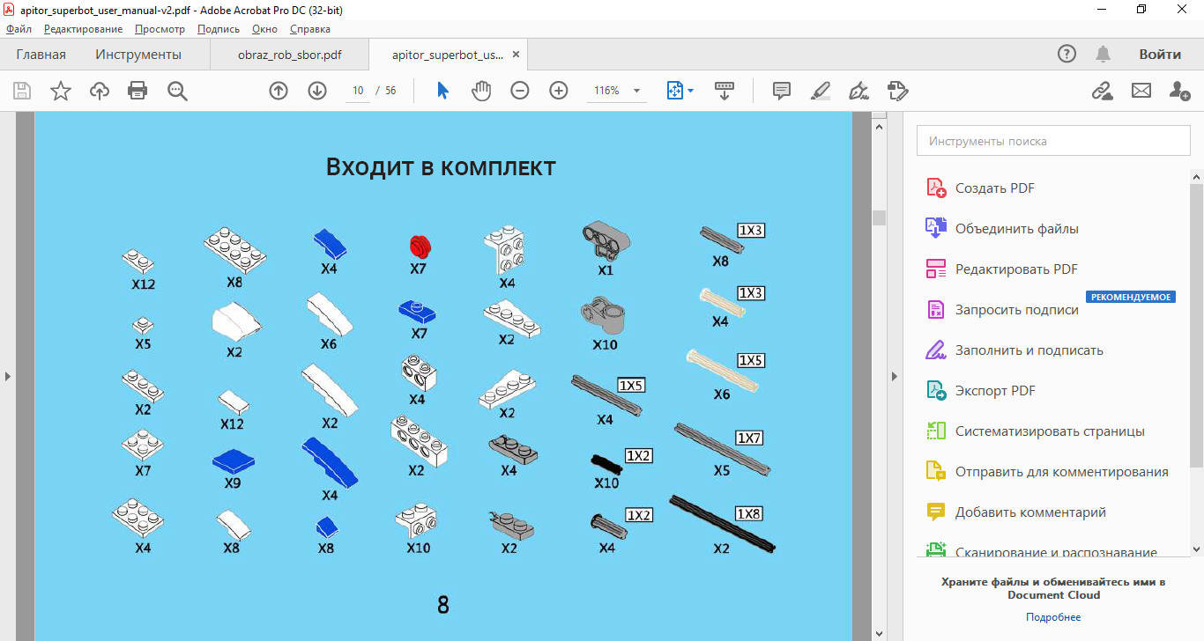Upload file to Document Cloud icon
Image resolution: width=1204 pixels, height=641 pixels.
tap(100, 91)
